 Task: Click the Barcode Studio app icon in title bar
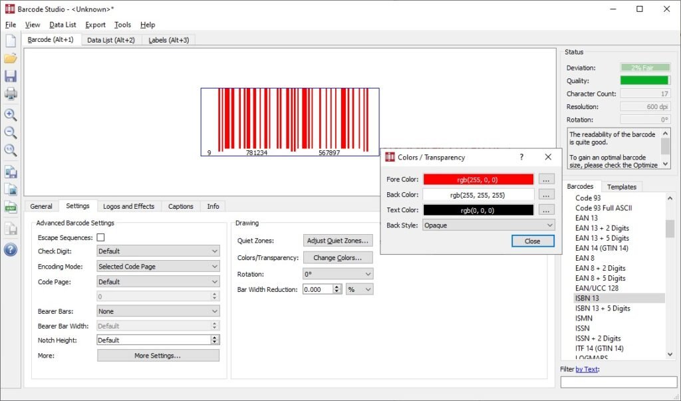(x=9, y=9)
